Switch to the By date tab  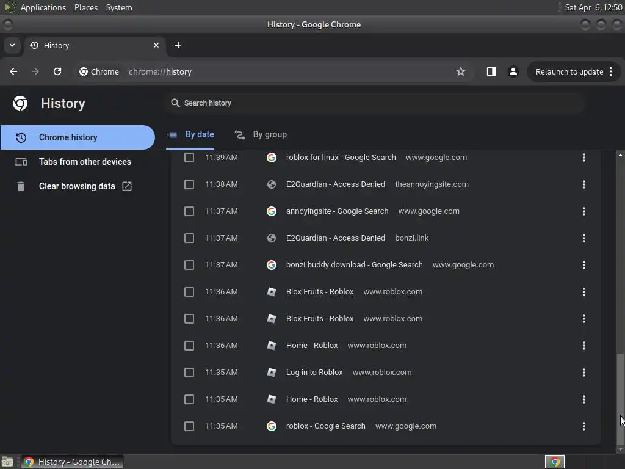[x=190, y=135]
